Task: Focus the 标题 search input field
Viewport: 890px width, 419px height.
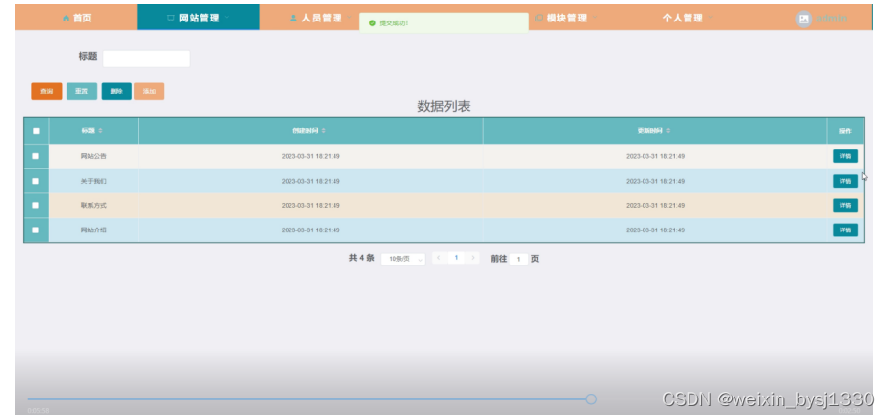Action: [x=146, y=59]
